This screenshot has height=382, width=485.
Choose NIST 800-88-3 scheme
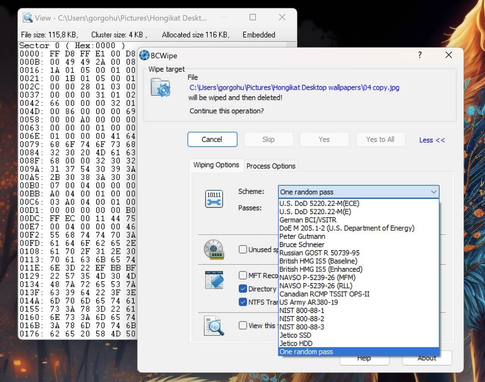click(358, 327)
